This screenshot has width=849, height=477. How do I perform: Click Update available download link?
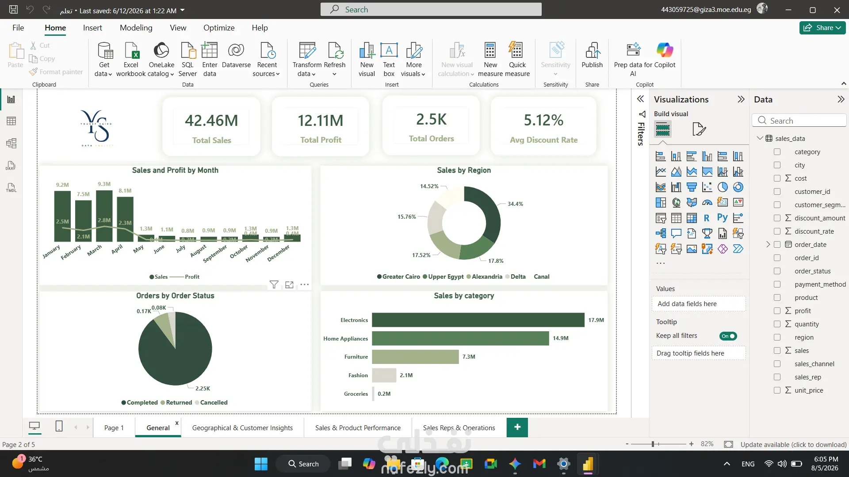pyautogui.click(x=793, y=444)
